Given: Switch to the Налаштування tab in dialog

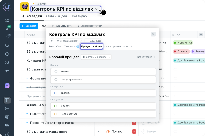Looking at the screenshot, I should [112, 46].
